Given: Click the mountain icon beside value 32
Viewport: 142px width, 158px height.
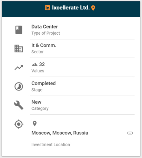Looking at the screenshot, I should click(34, 64).
